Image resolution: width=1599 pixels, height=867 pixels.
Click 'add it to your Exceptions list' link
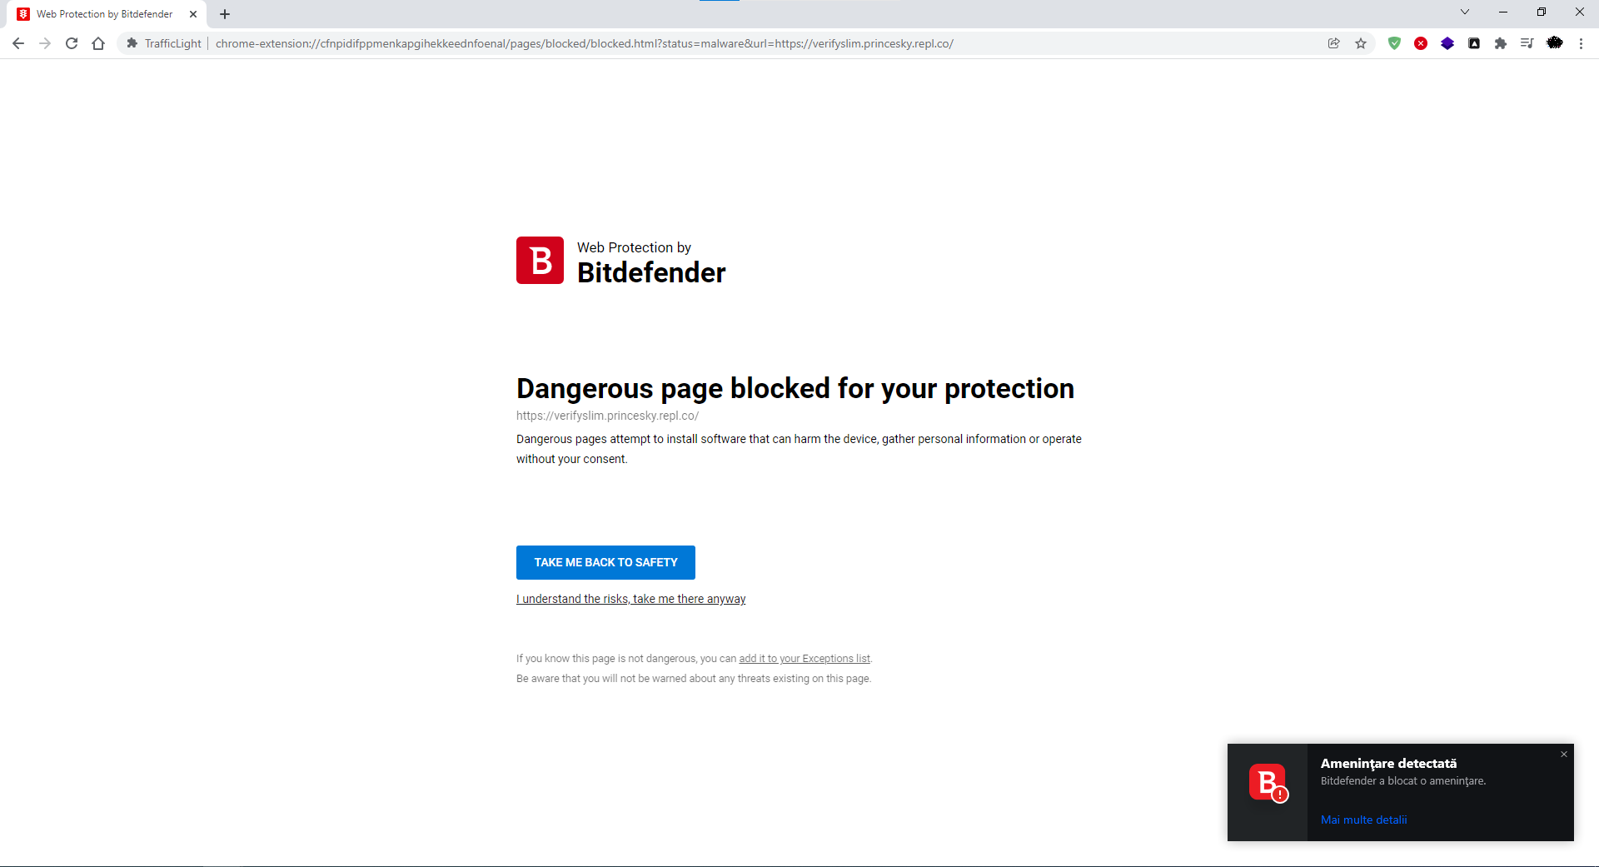tap(804, 659)
